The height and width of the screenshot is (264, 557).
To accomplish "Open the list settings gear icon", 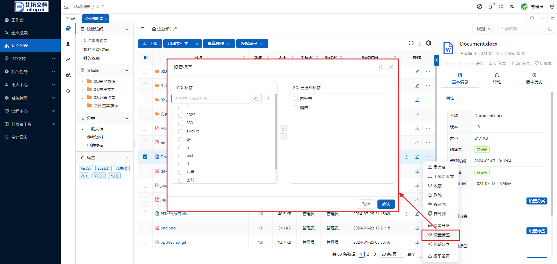I will (x=429, y=43).
